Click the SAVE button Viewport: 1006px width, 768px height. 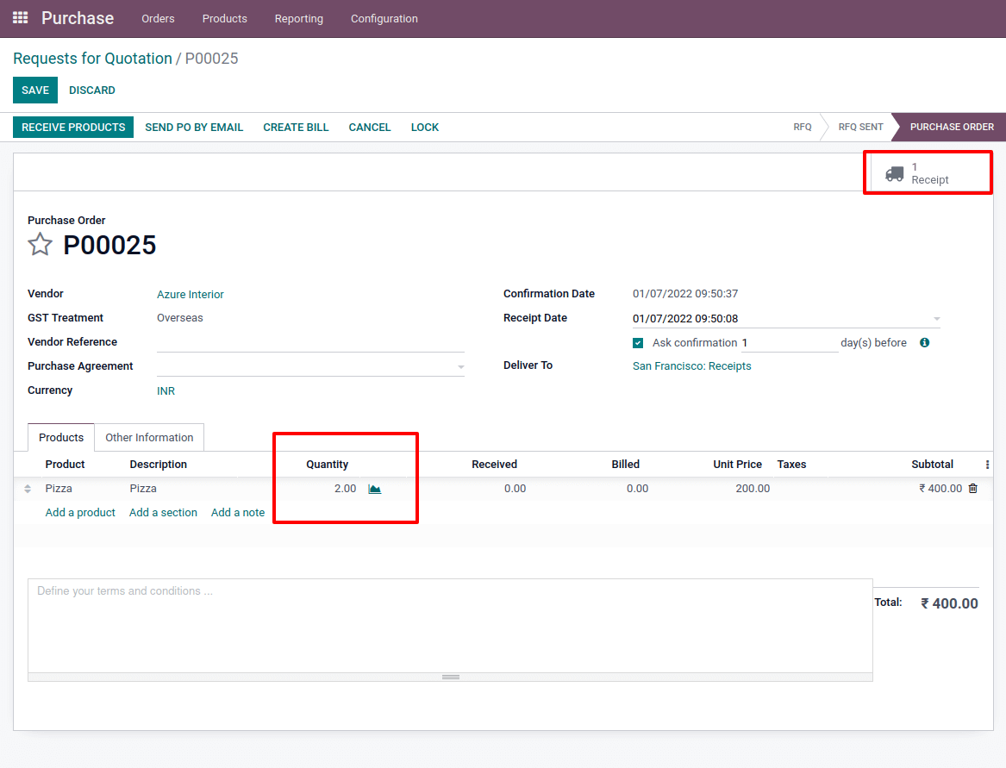[35, 91]
